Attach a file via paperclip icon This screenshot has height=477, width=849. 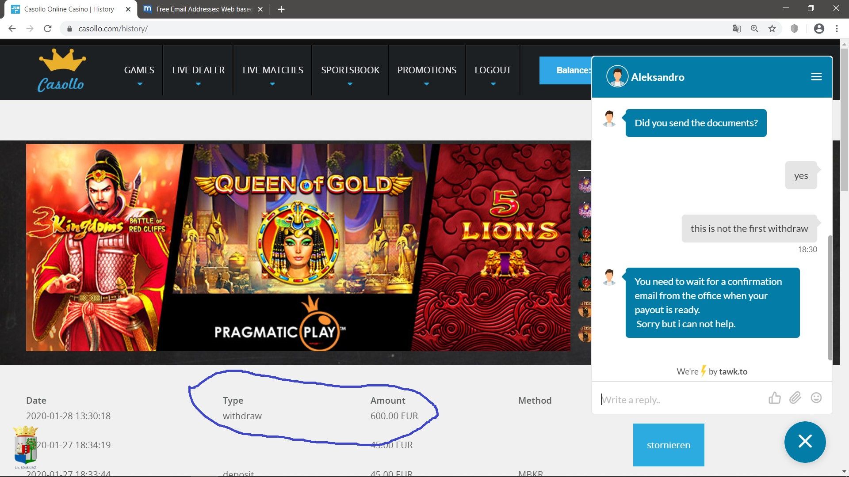coord(795,398)
